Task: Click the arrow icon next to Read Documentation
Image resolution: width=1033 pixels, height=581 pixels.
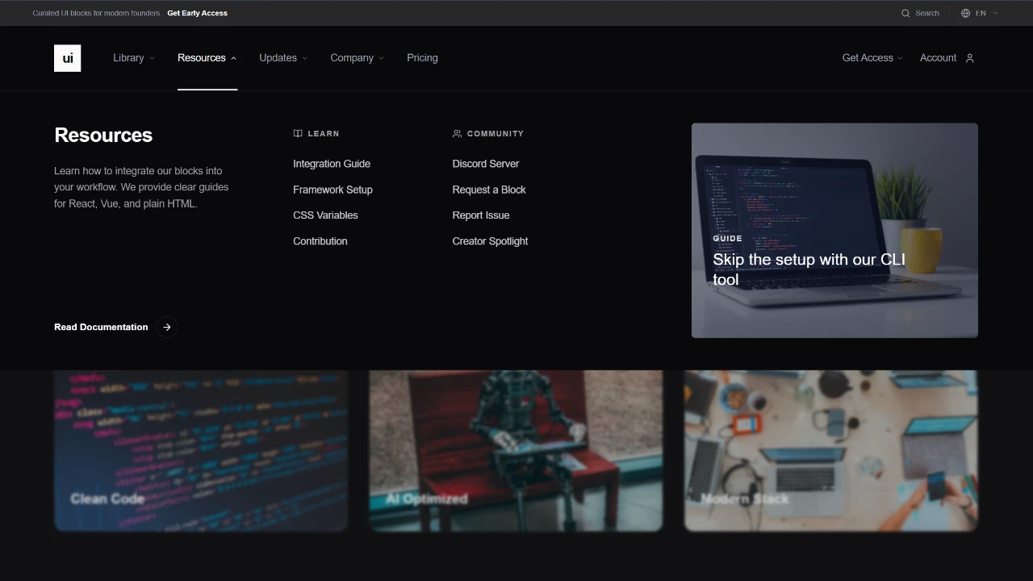Action: [166, 327]
